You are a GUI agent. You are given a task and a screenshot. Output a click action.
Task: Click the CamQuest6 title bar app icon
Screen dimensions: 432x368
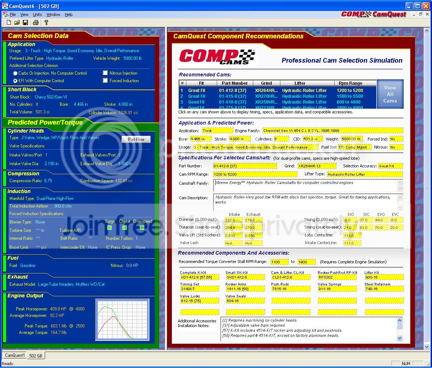(5, 6)
